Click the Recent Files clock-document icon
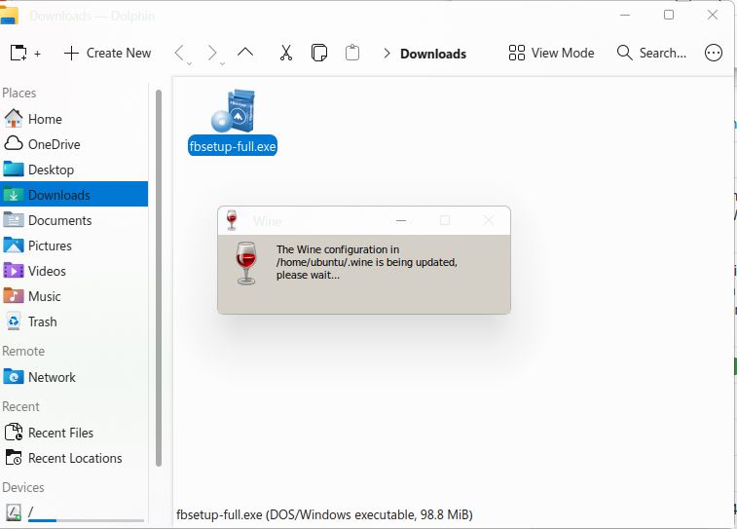 14,432
